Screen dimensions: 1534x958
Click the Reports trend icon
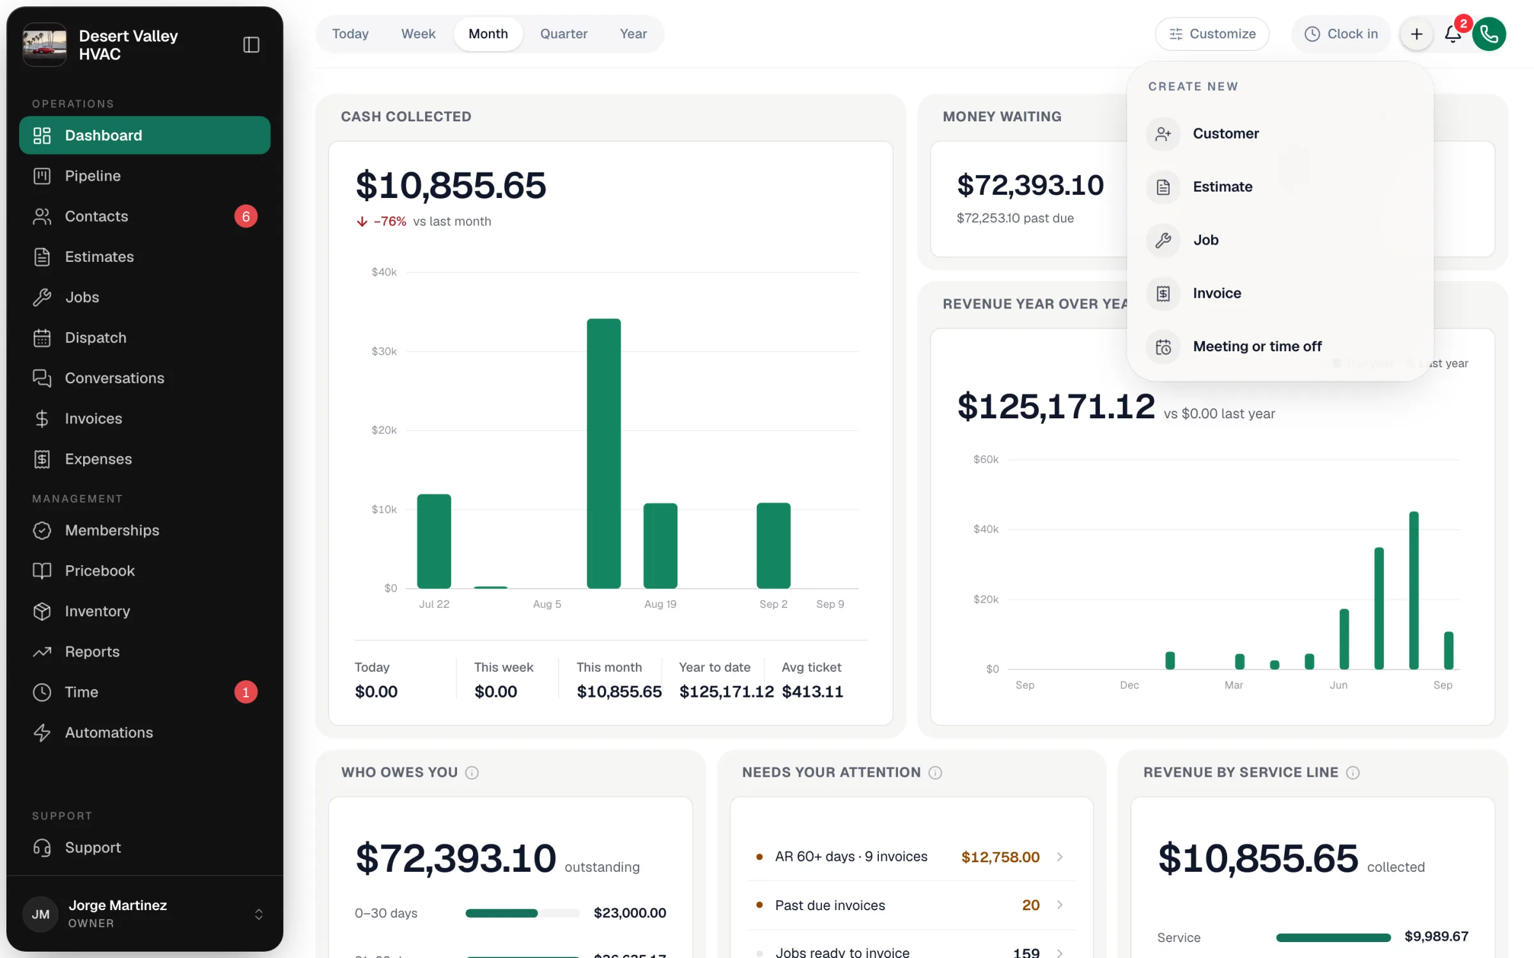(x=42, y=652)
